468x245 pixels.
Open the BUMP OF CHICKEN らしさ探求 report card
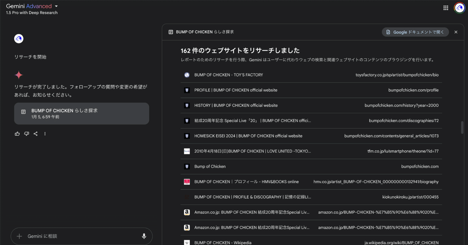(x=82, y=113)
